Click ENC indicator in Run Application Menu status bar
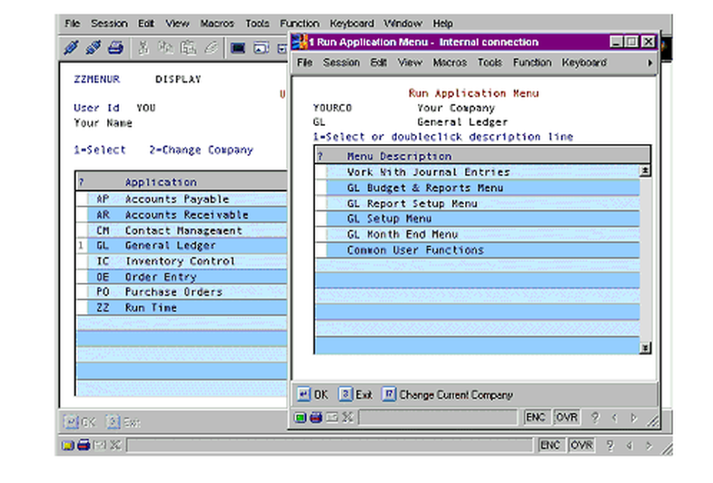The image size is (713, 483). [x=535, y=417]
